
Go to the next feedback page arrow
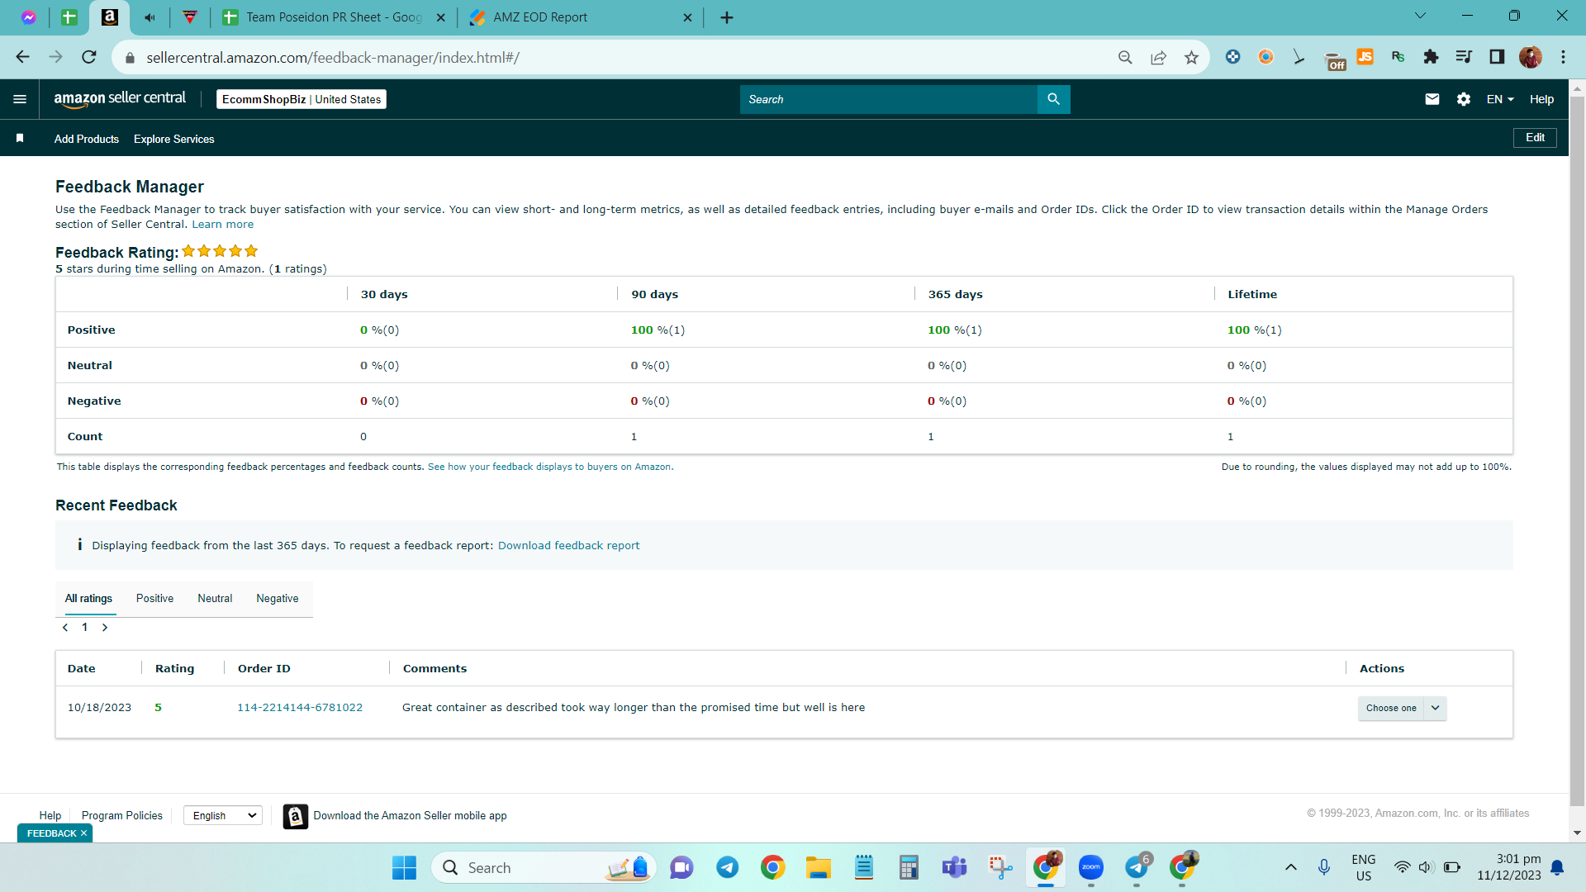tap(105, 628)
